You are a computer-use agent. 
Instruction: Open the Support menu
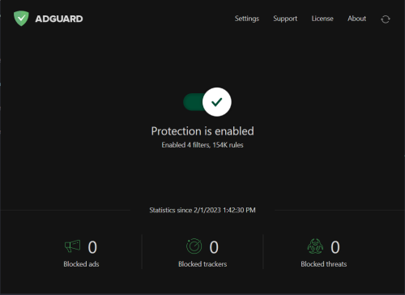285,19
